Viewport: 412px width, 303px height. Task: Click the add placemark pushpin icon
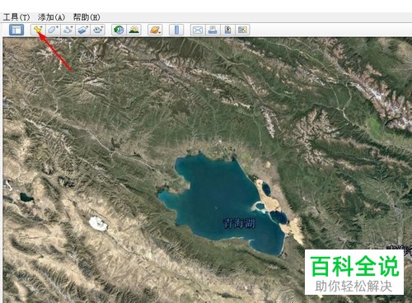[x=38, y=30]
